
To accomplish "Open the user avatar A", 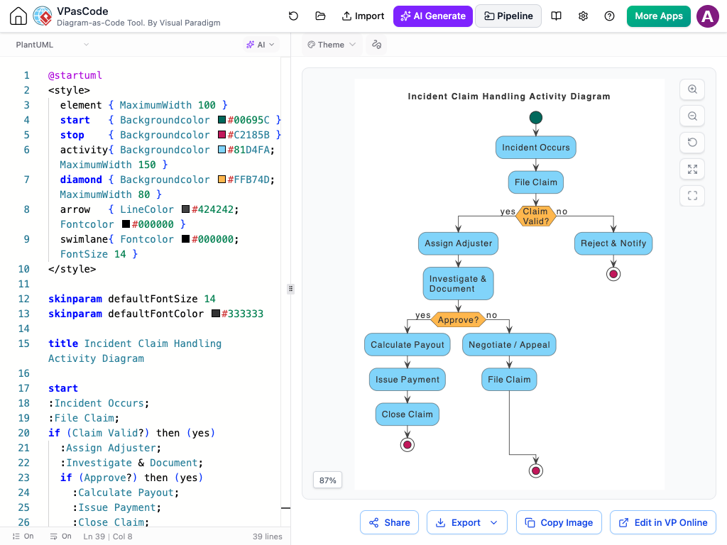I will (708, 16).
